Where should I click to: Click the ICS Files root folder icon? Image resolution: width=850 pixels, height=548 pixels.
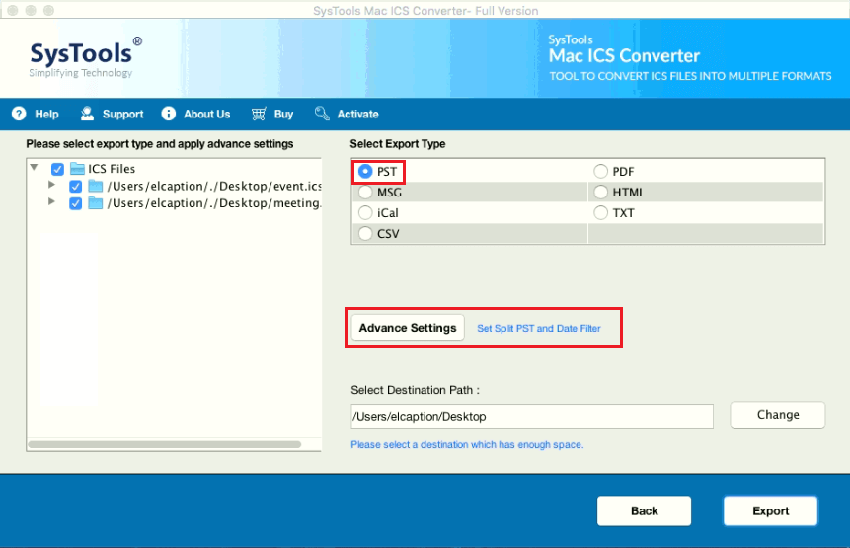78,169
